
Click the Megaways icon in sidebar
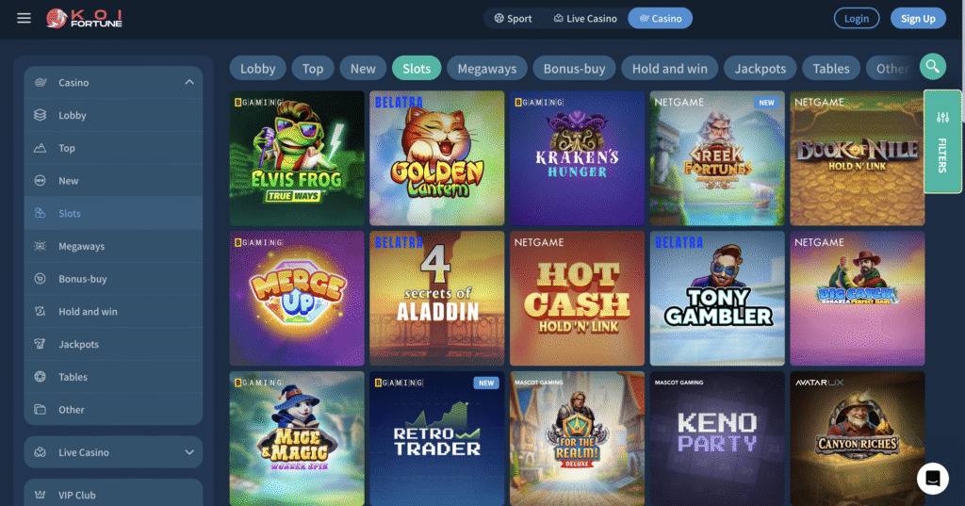pyautogui.click(x=40, y=246)
